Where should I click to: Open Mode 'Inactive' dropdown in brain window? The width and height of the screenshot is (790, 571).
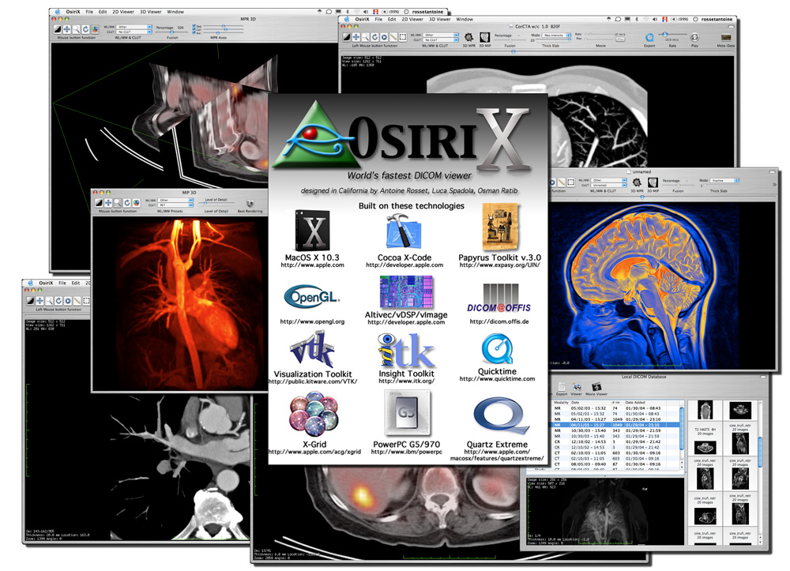click(x=724, y=180)
